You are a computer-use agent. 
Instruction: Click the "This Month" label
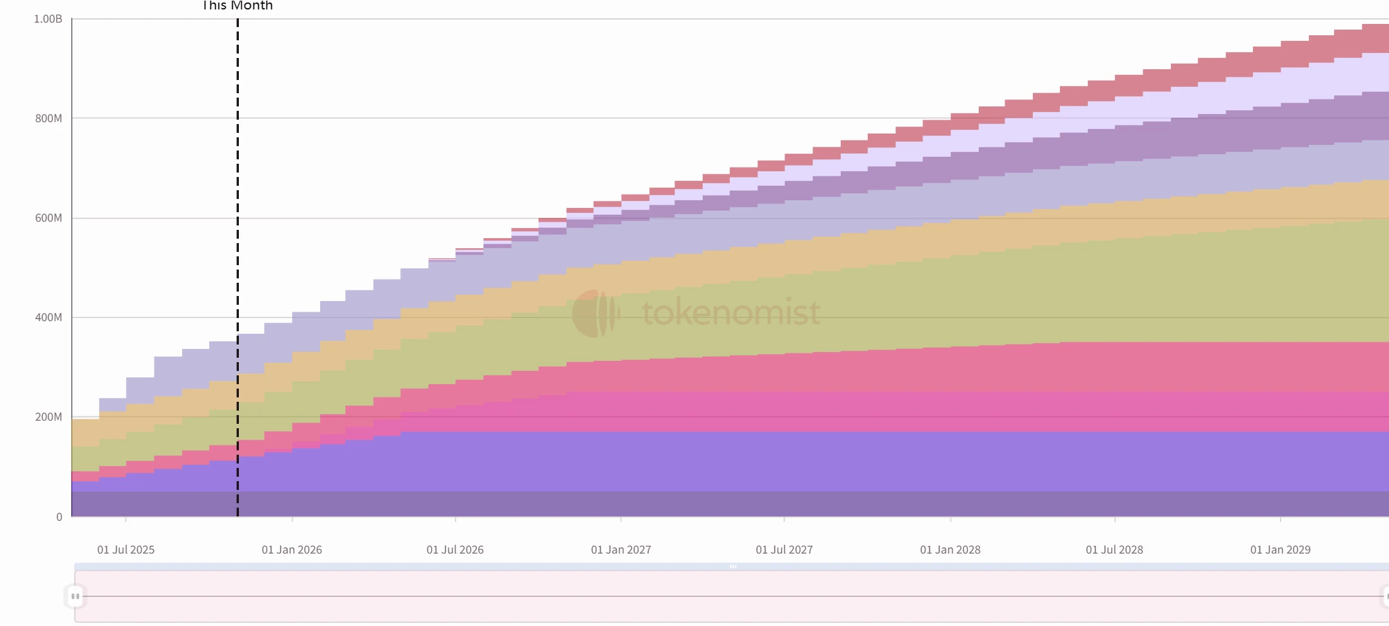pos(238,6)
